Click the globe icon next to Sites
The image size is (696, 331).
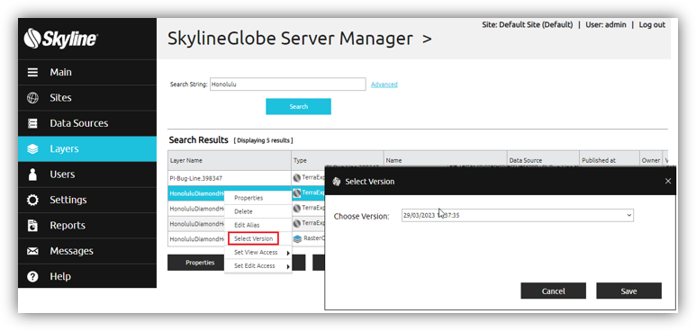[32, 98]
